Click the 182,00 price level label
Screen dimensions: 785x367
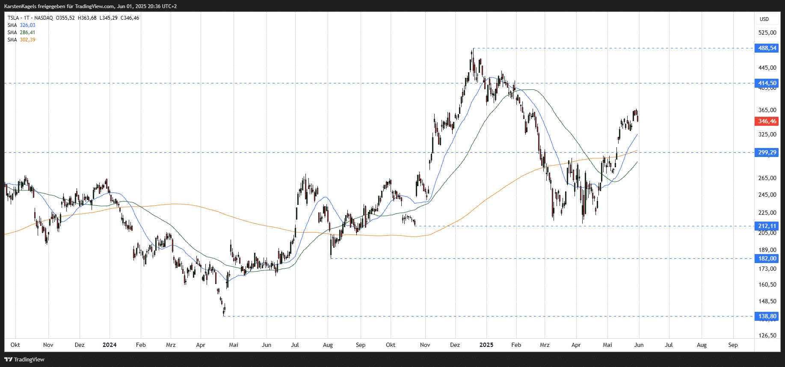point(767,258)
